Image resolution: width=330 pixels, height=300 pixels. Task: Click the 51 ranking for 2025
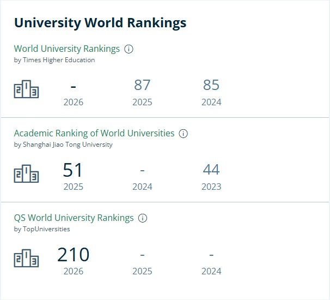click(72, 170)
